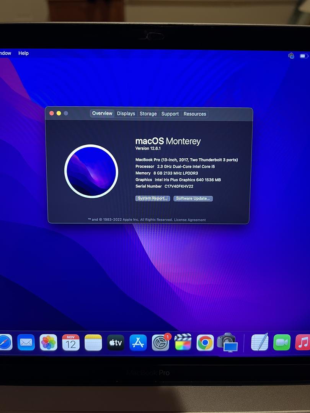Viewport: 310px width, 413px height.
Task: Open Calendar showing Nov 12
Action: coord(71,343)
